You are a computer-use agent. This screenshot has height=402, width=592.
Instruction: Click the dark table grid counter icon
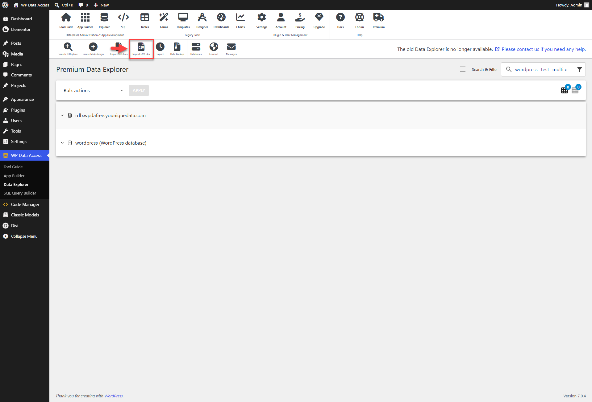[x=565, y=90]
